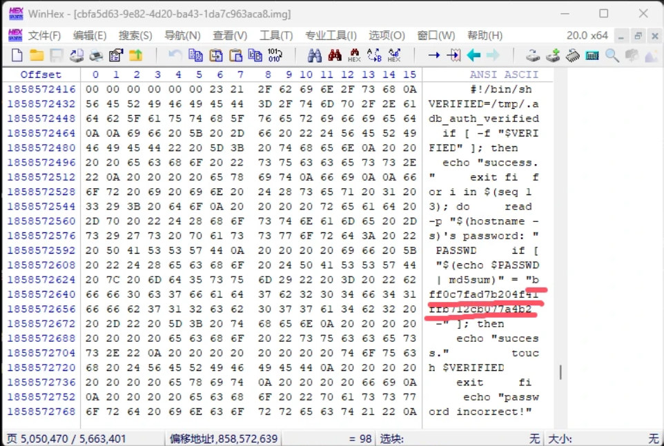Click the Open Disk icon
Screen dimensions: 664x446
[533, 56]
